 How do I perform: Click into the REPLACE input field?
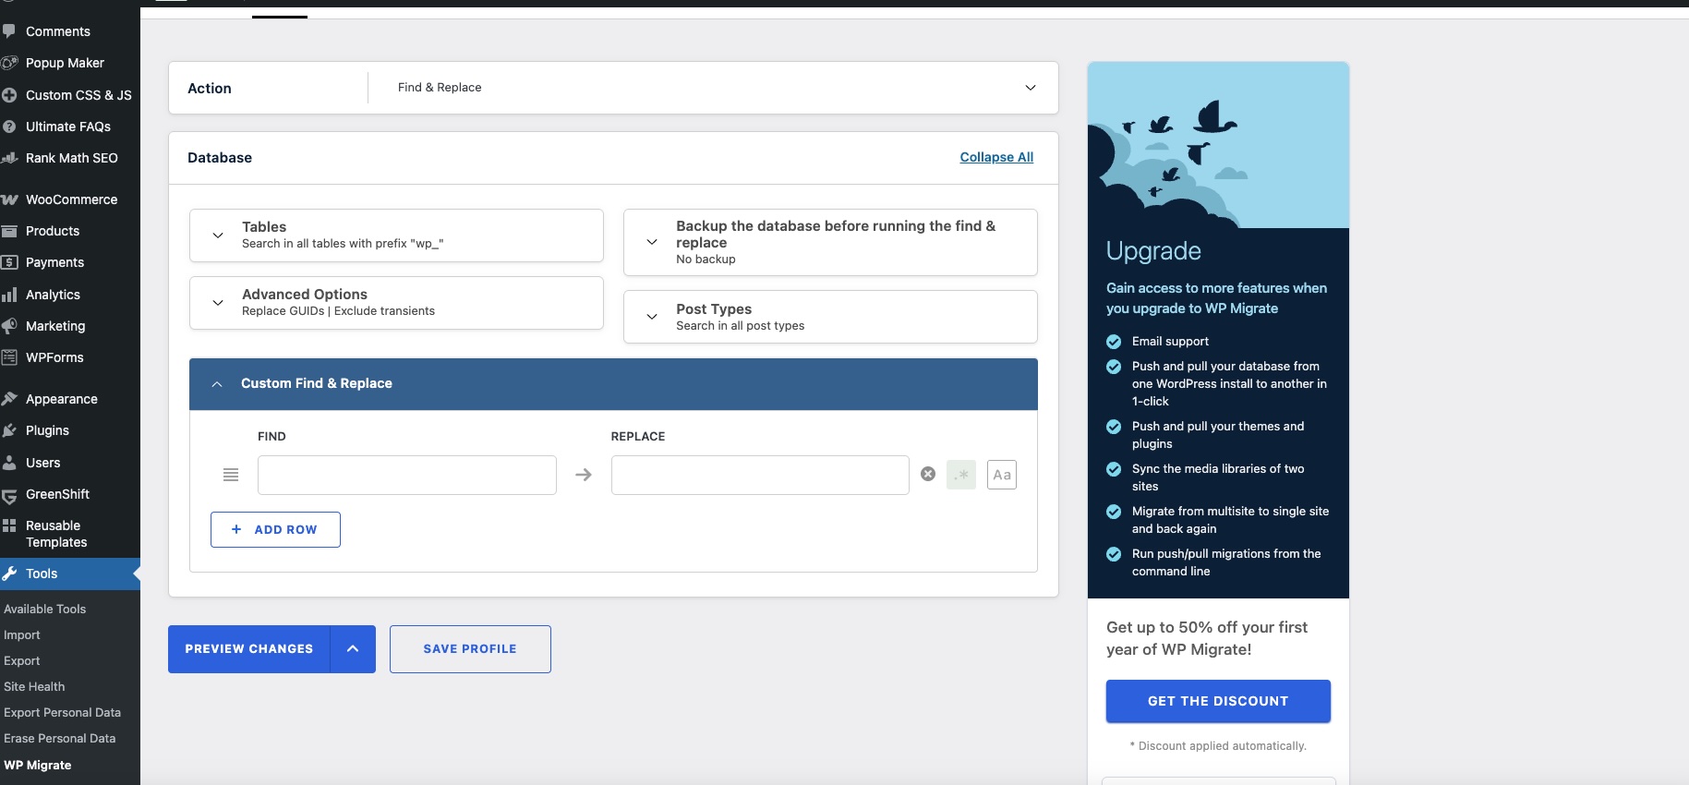(x=760, y=475)
